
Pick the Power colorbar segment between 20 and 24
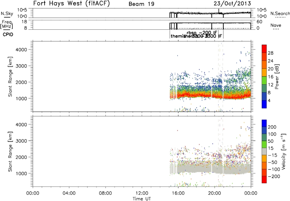point(264,65)
